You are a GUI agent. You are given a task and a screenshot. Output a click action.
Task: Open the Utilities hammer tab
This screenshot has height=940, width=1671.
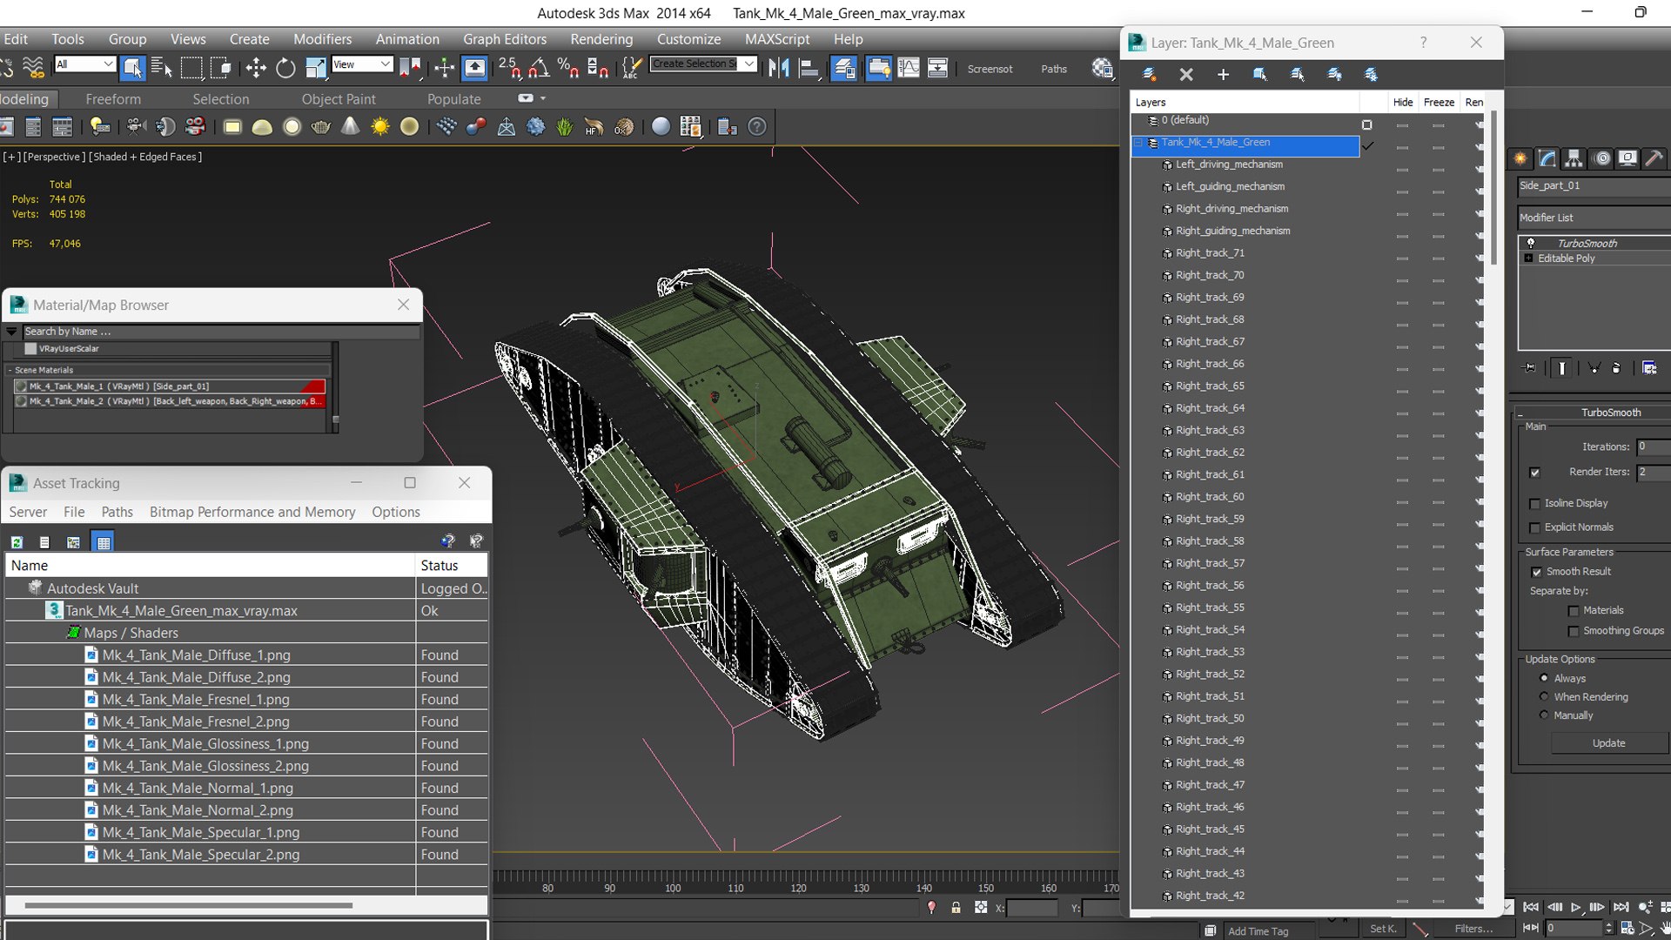[1654, 158]
